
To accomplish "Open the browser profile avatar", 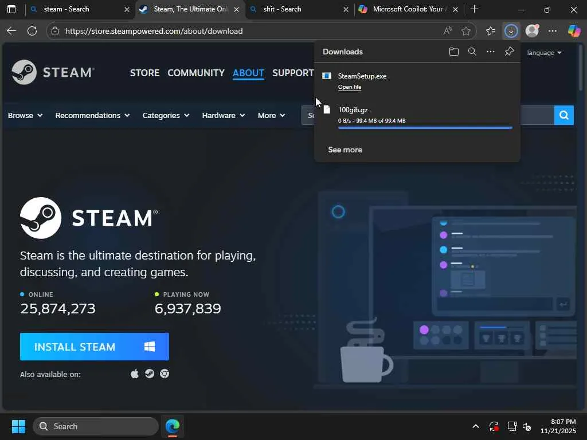I will [x=532, y=31].
